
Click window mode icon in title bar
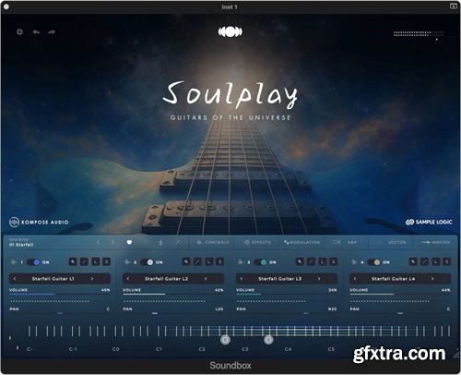(454, 6)
